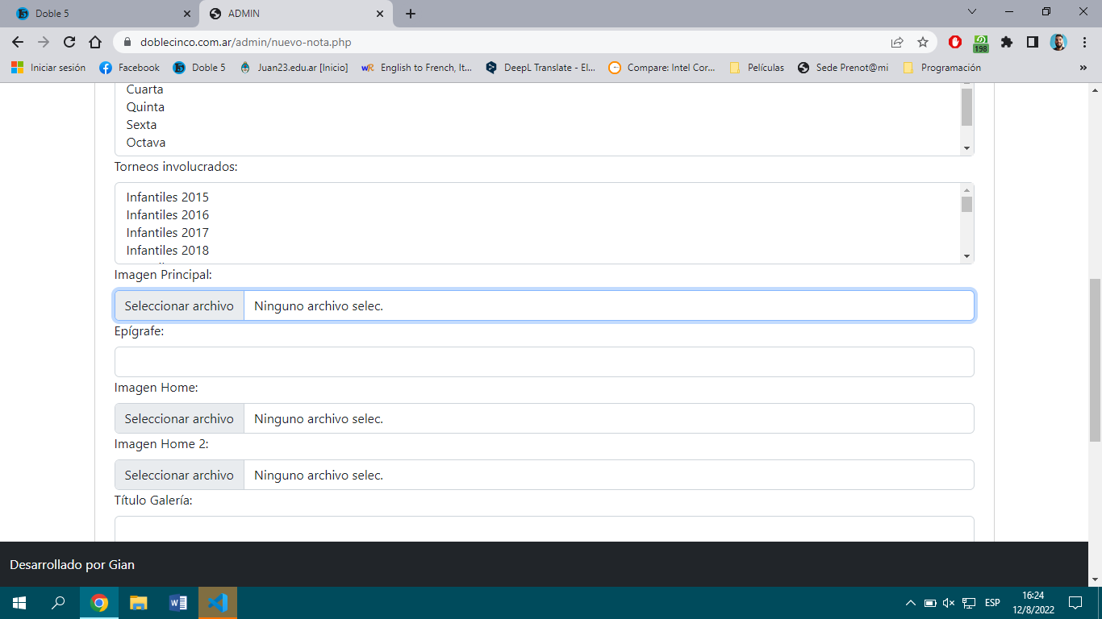Select Cuarta in the category list
This screenshot has height=619, width=1102.
[144, 89]
